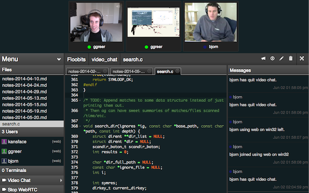The width and height of the screenshot is (309, 193).
Task: Expand the 0 Terminals section header
Action: [32, 170]
